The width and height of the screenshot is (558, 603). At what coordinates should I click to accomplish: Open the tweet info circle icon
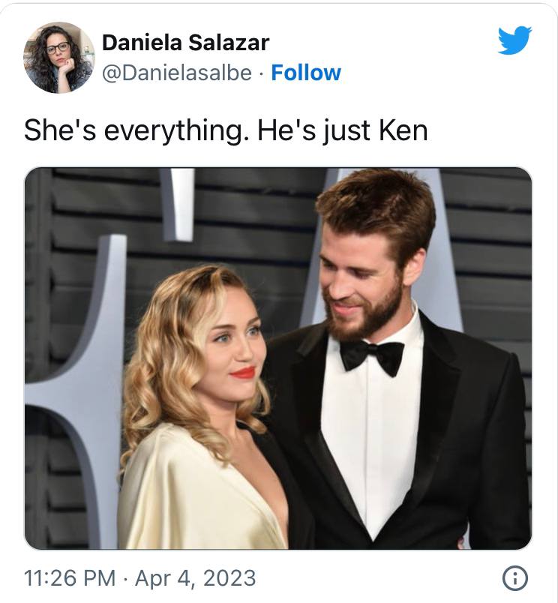point(515,578)
